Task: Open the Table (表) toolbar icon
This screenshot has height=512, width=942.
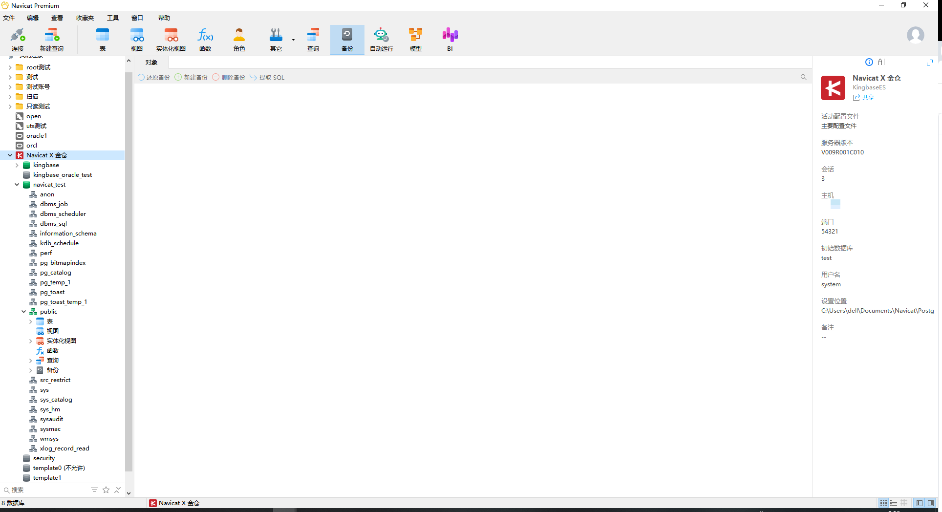Action: click(x=103, y=40)
